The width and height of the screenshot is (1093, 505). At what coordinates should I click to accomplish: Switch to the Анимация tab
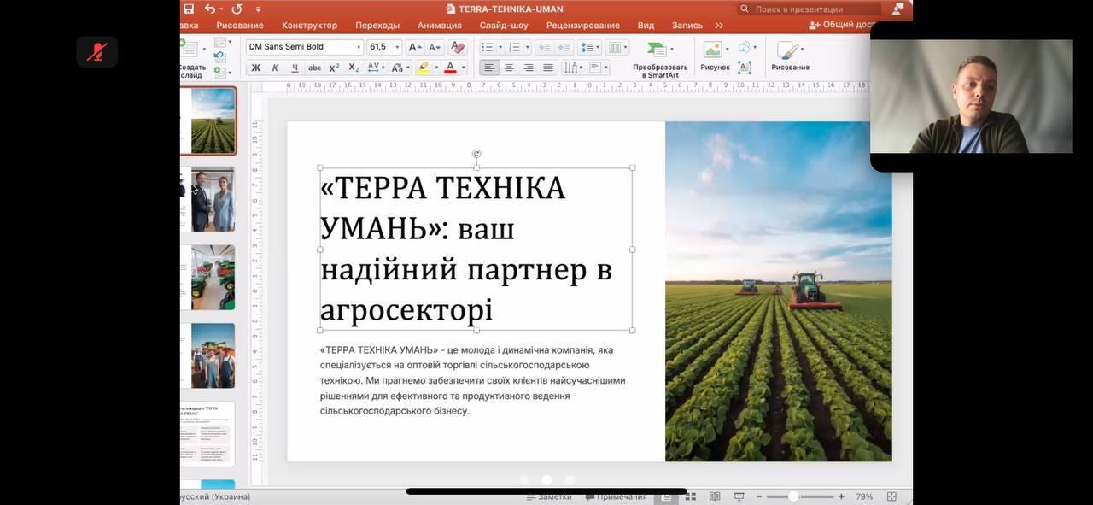(440, 26)
